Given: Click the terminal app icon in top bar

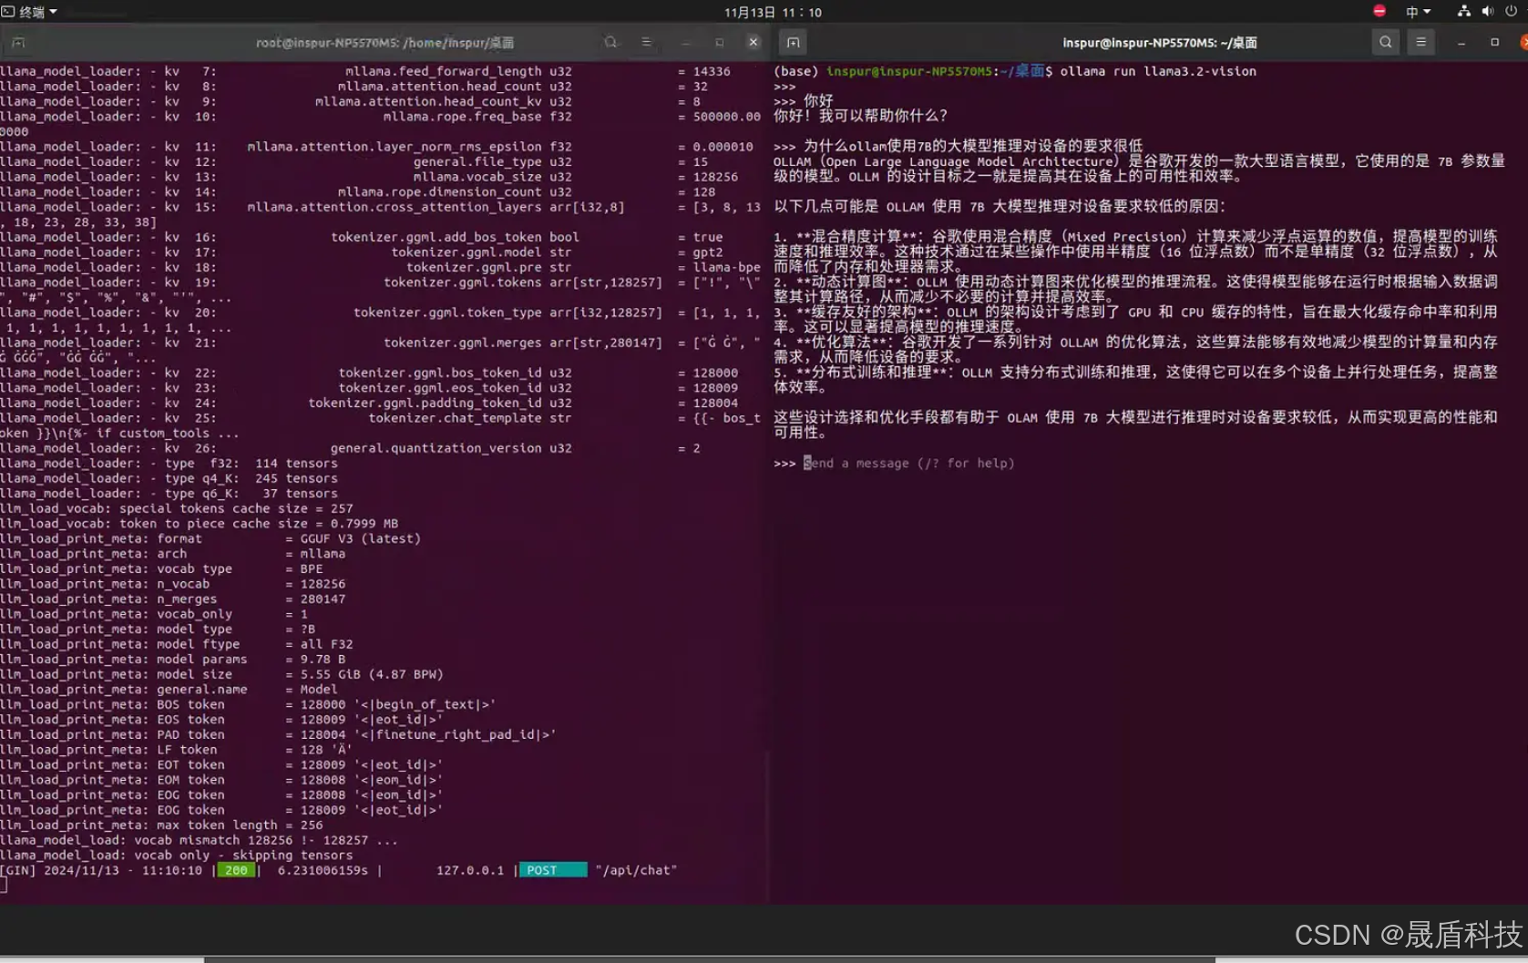Looking at the screenshot, I should point(8,11).
